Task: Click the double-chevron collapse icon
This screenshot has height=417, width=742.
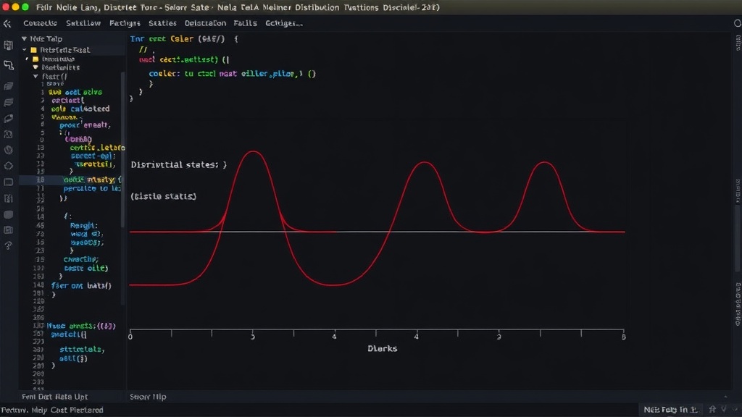Action: (7, 24)
